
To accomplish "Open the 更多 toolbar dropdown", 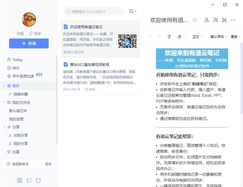I will pos(235,37).
